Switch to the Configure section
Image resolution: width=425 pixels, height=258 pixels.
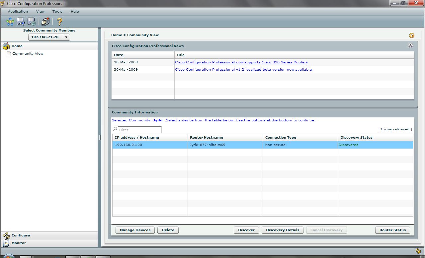click(49, 235)
